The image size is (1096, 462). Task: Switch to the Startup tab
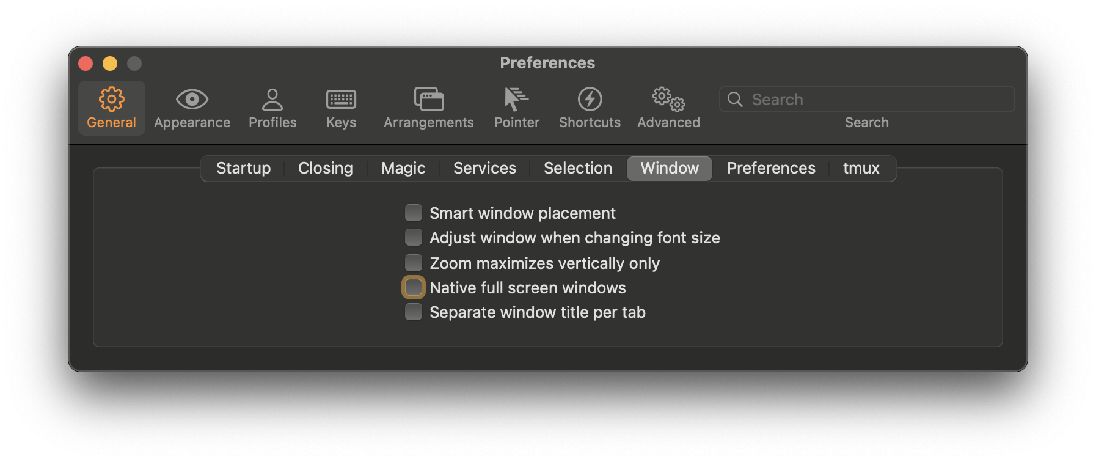243,168
